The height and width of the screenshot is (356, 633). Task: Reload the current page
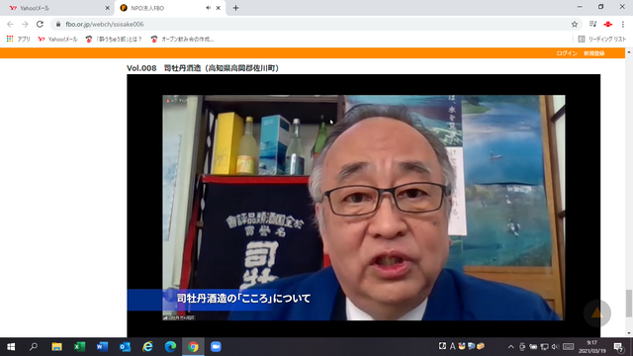(x=40, y=24)
